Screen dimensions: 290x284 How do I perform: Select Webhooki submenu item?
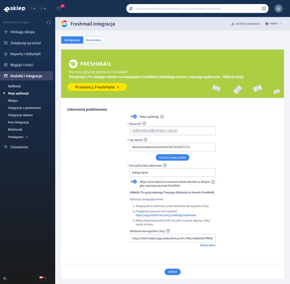pyautogui.click(x=15, y=130)
